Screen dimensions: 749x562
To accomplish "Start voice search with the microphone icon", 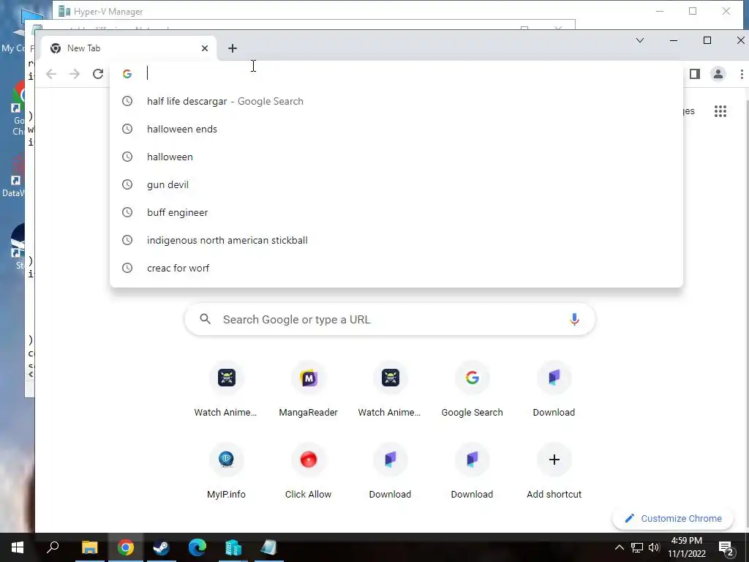I will 574,319.
